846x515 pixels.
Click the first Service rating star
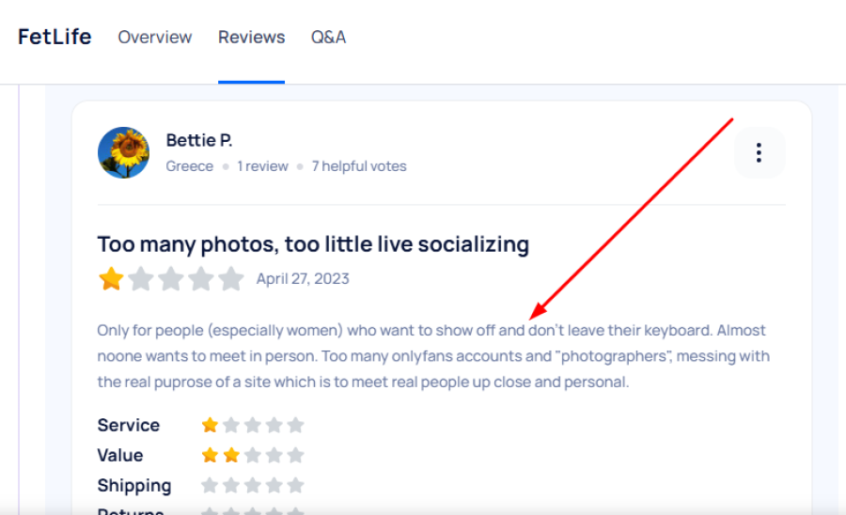210,425
